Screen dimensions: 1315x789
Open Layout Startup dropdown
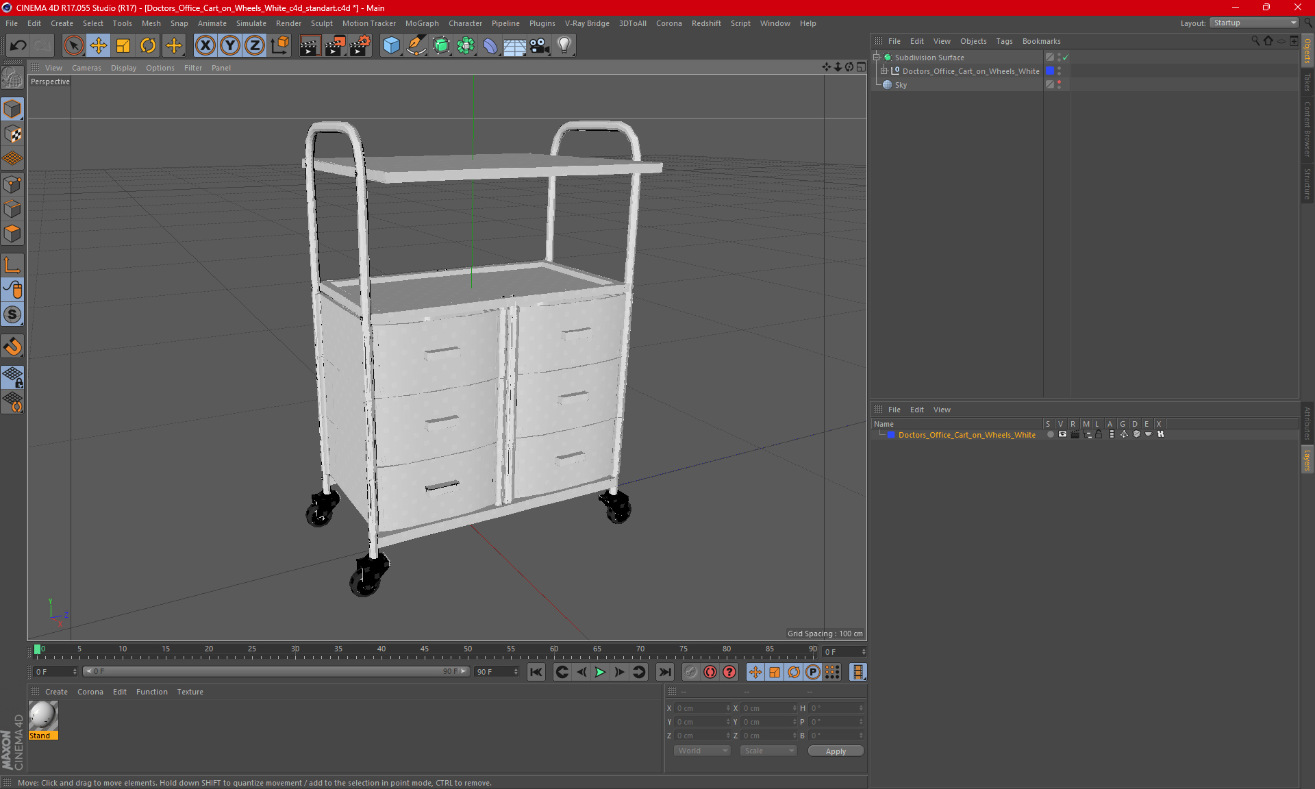1254,23
